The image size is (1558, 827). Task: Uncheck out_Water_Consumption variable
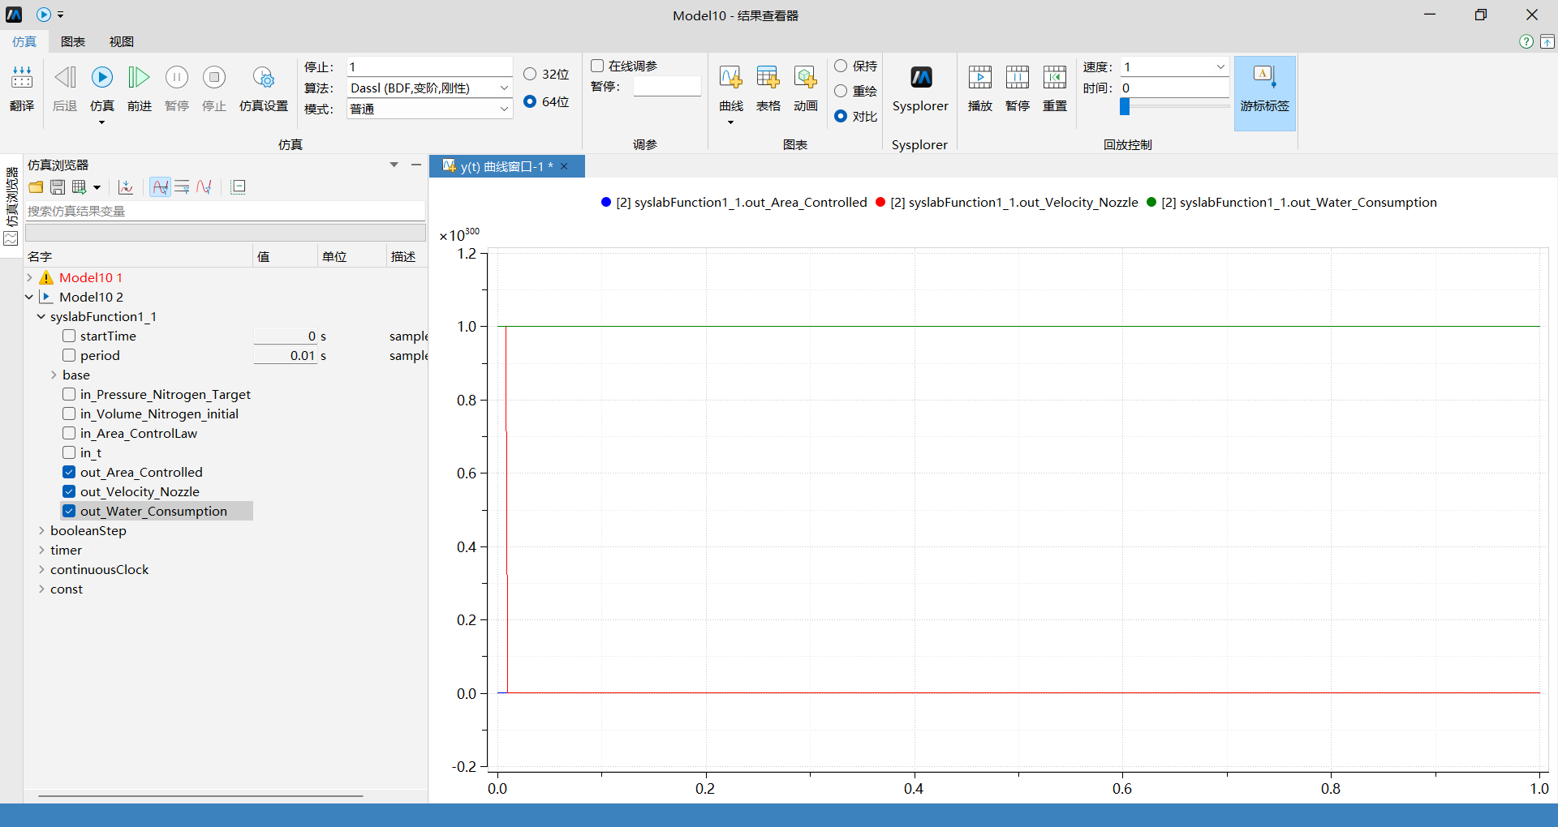click(x=69, y=511)
